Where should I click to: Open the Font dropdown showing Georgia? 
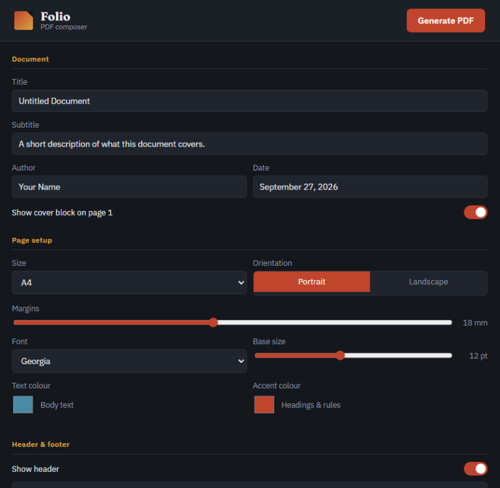point(129,361)
